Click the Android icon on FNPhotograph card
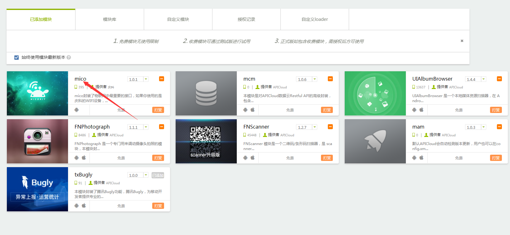 click(77, 158)
